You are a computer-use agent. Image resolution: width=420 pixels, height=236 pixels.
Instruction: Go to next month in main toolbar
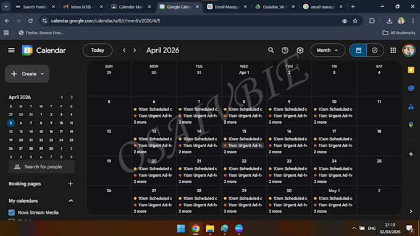click(x=135, y=51)
